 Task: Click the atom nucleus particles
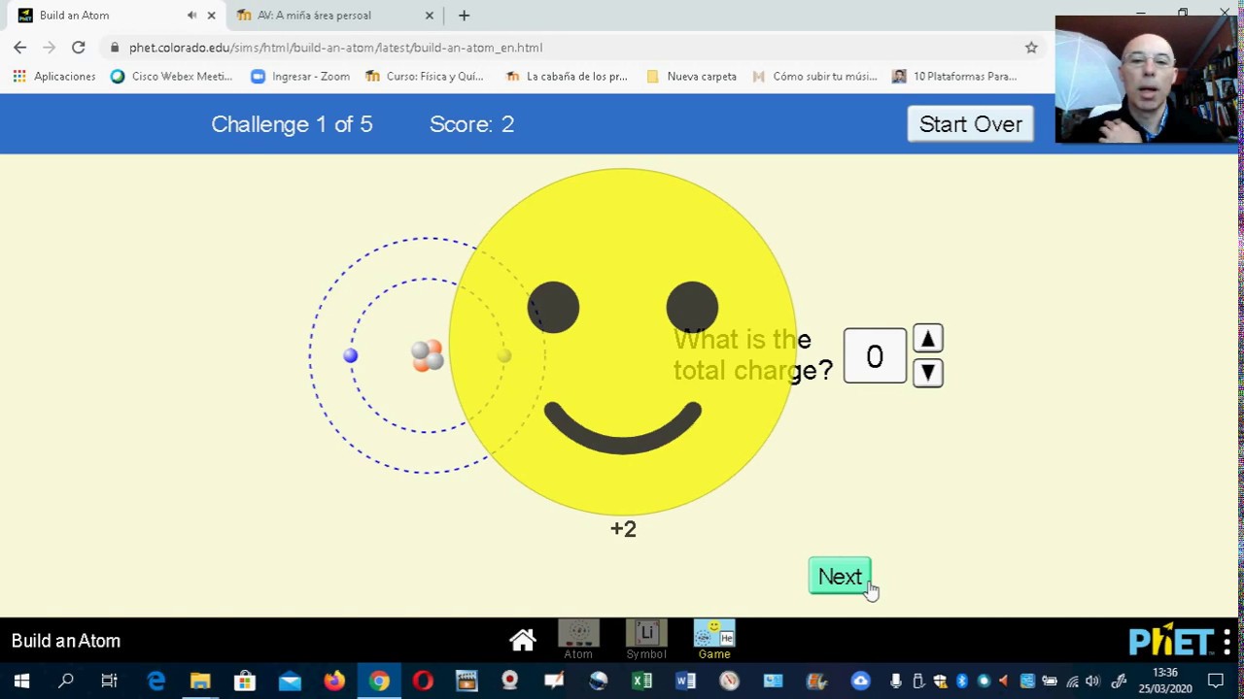(x=428, y=355)
